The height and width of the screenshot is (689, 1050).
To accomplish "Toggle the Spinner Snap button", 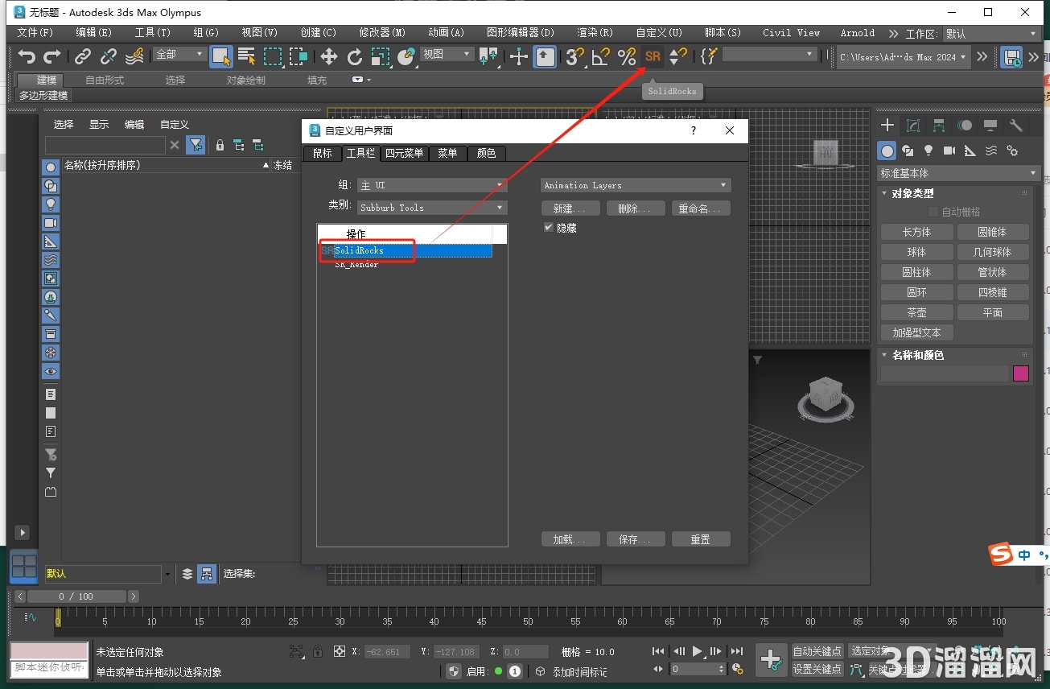I will [678, 56].
